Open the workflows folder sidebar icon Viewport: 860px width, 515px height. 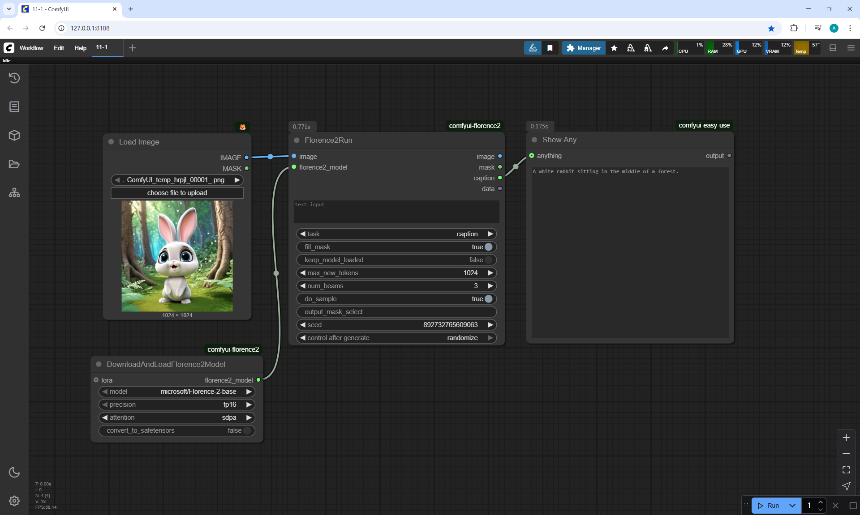coord(14,164)
